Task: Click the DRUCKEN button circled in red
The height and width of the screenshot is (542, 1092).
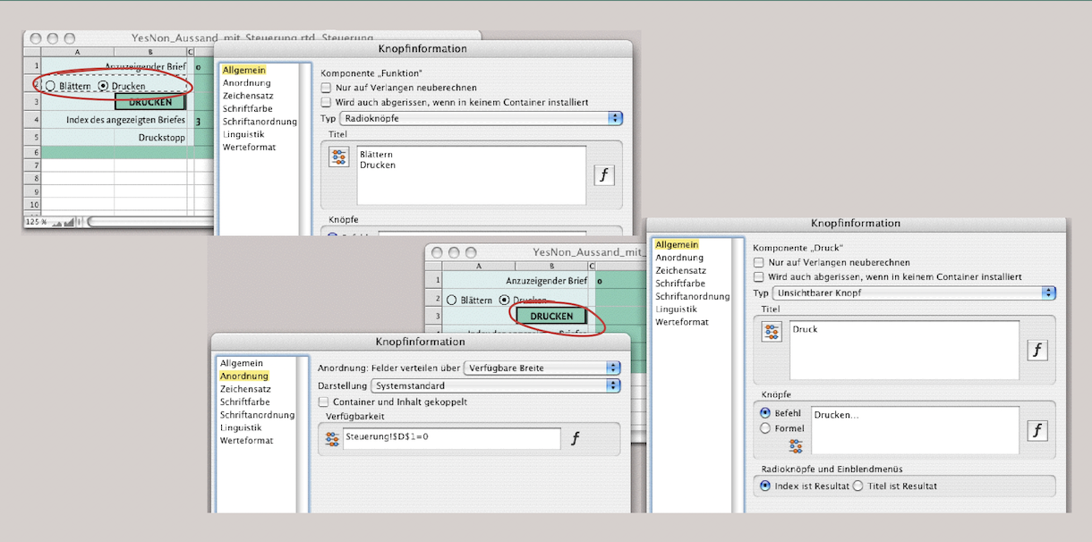Action: coord(550,316)
